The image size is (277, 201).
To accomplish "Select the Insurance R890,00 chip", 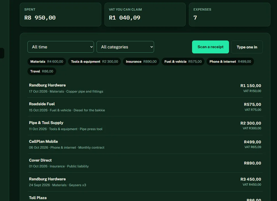I will [x=141, y=62].
